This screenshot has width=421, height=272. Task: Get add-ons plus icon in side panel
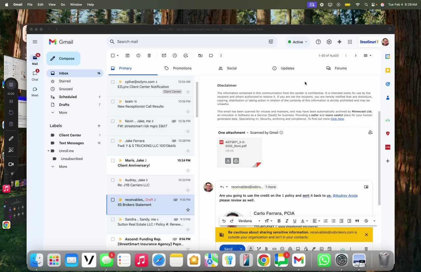pyautogui.click(x=388, y=161)
